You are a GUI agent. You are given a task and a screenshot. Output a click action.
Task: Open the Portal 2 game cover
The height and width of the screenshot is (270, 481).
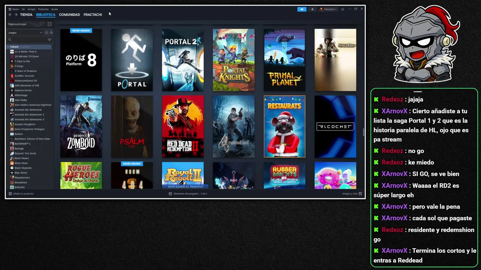coord(183,60)
